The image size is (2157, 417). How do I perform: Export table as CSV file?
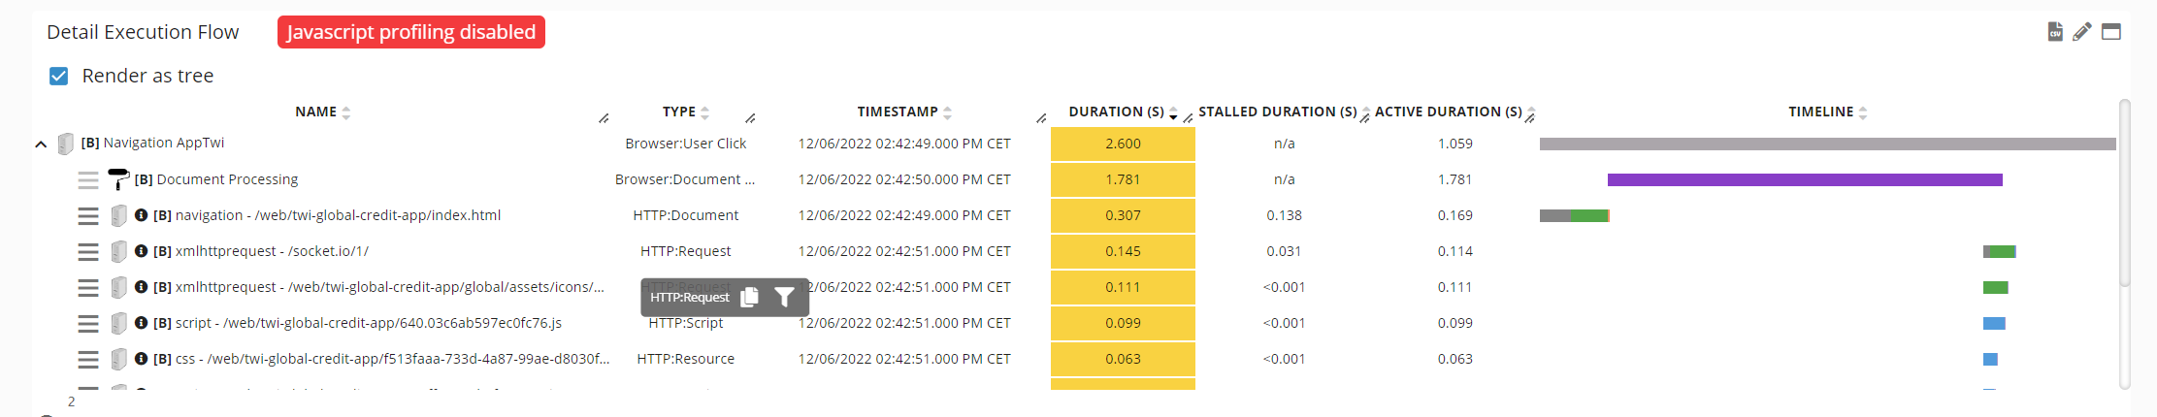click(2054, 32)
